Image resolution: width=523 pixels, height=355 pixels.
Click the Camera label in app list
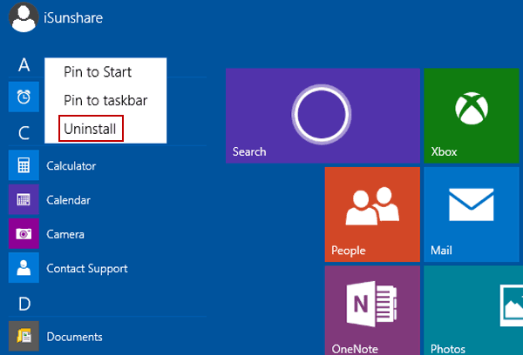(65, 234)
